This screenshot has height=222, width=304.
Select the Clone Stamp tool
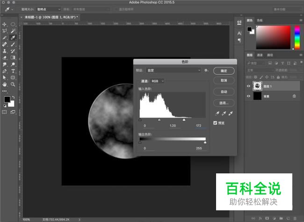[4, 51]
